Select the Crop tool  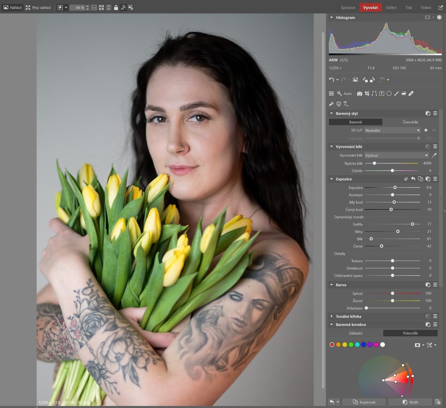[367, 93]
